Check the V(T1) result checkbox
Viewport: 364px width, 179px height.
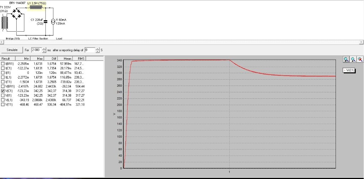click(x=3, y=104)
